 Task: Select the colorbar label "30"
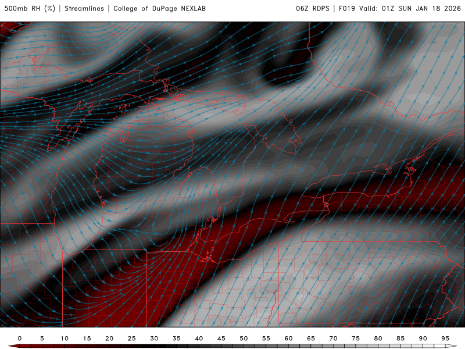[154, 339]
